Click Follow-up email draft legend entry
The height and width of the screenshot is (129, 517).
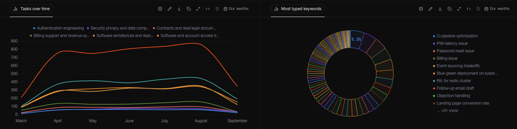click(x=453, y=88)
